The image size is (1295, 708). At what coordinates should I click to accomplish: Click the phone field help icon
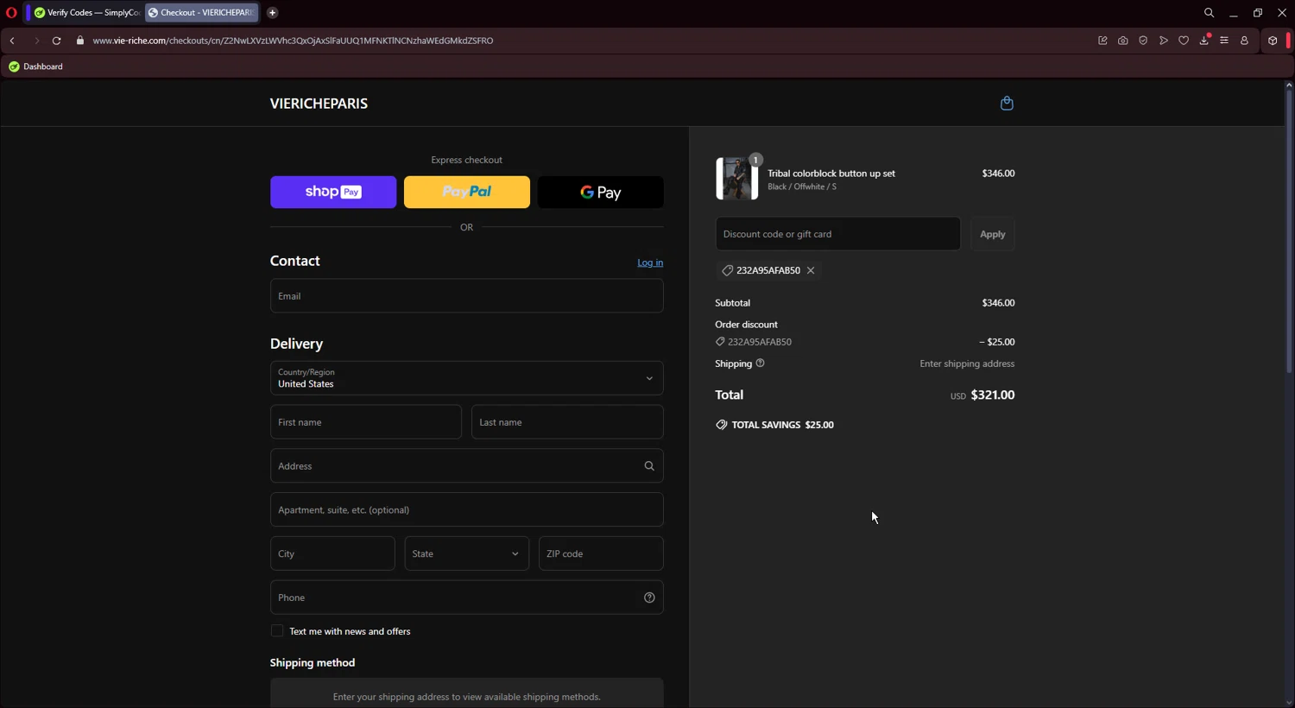[x=649, y=597]
